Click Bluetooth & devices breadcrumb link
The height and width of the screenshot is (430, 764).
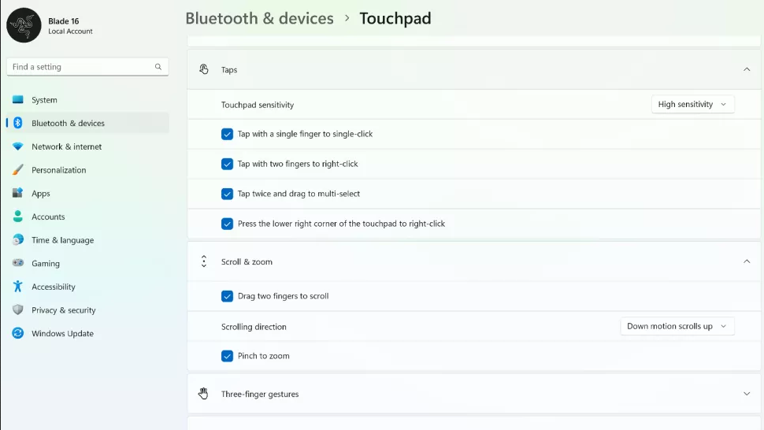point(259,18)
